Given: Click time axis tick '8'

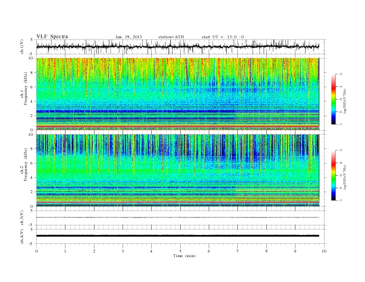Looking at the screenshot, I should (x=266, y=251).
